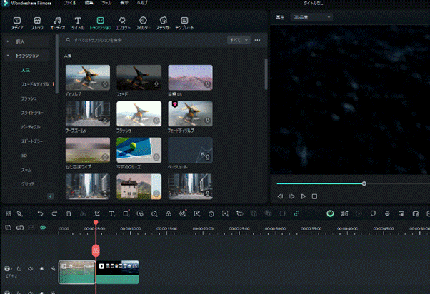Viewport: 430px width, 294px height.
Task: Undo the last action
Action: (40, 213)
